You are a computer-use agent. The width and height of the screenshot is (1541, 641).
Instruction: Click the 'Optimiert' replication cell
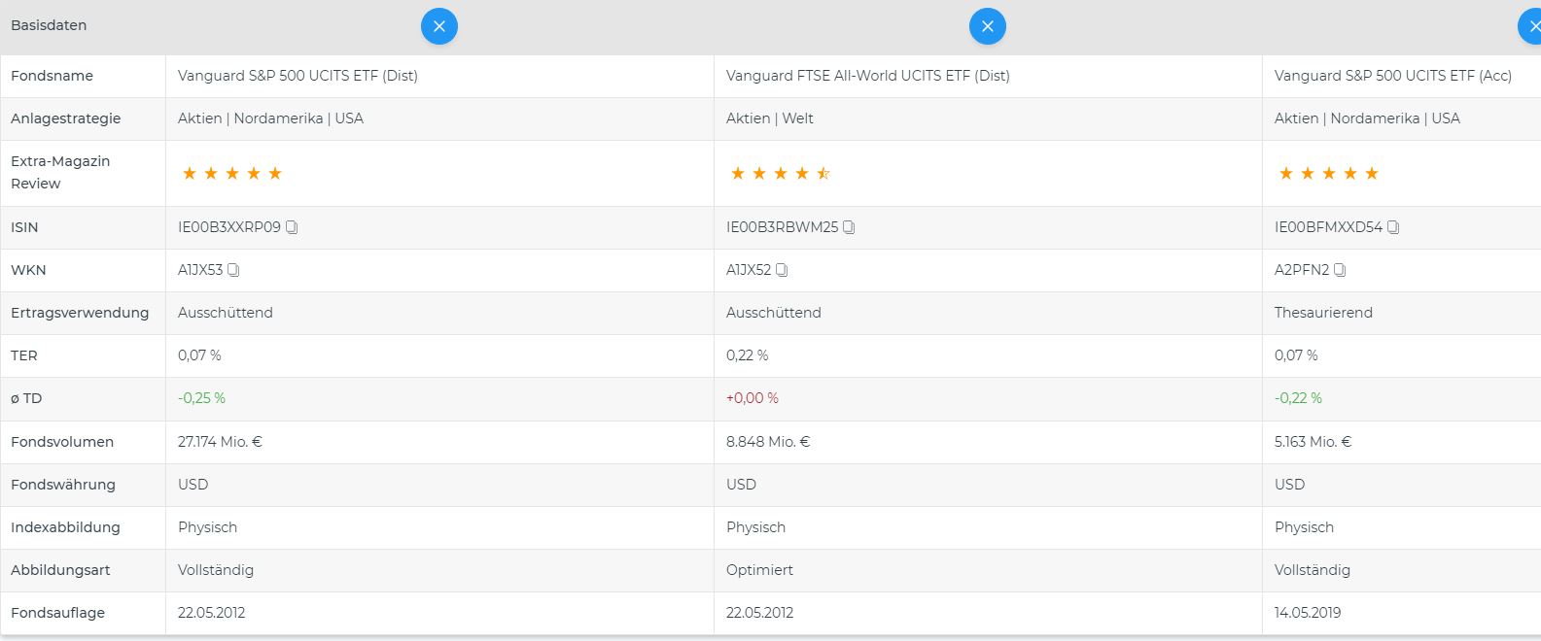pos(759,570)
